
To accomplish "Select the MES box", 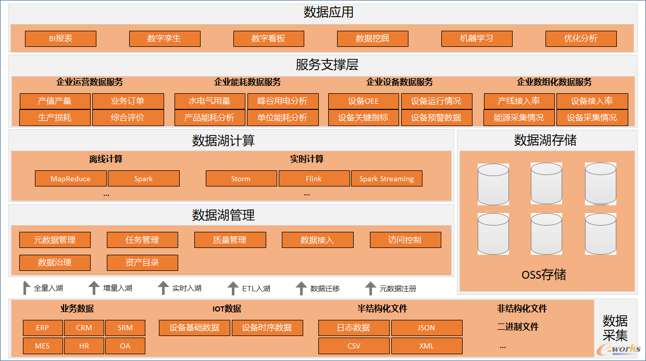I will [43, 346].
